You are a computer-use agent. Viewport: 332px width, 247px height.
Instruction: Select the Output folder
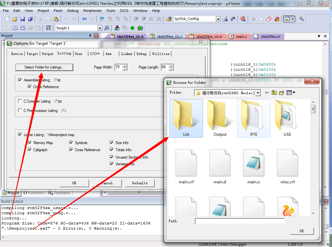[x=220, y=118]
